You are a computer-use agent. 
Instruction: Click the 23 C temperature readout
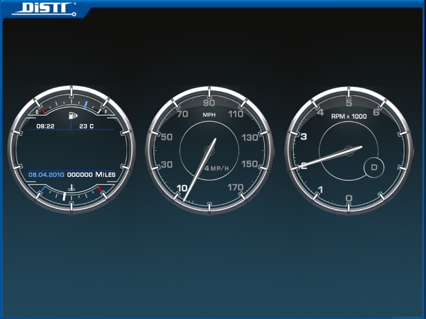point(86,126)
